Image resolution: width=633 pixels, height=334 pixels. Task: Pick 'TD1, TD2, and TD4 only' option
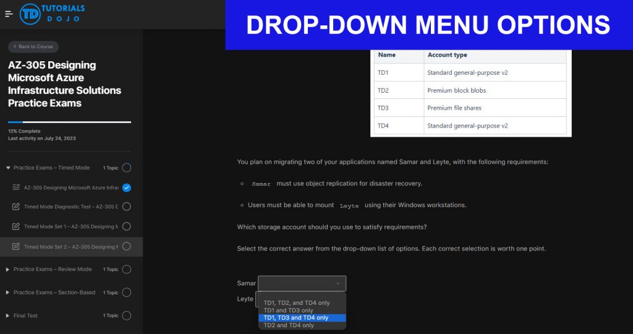point(297,303)
